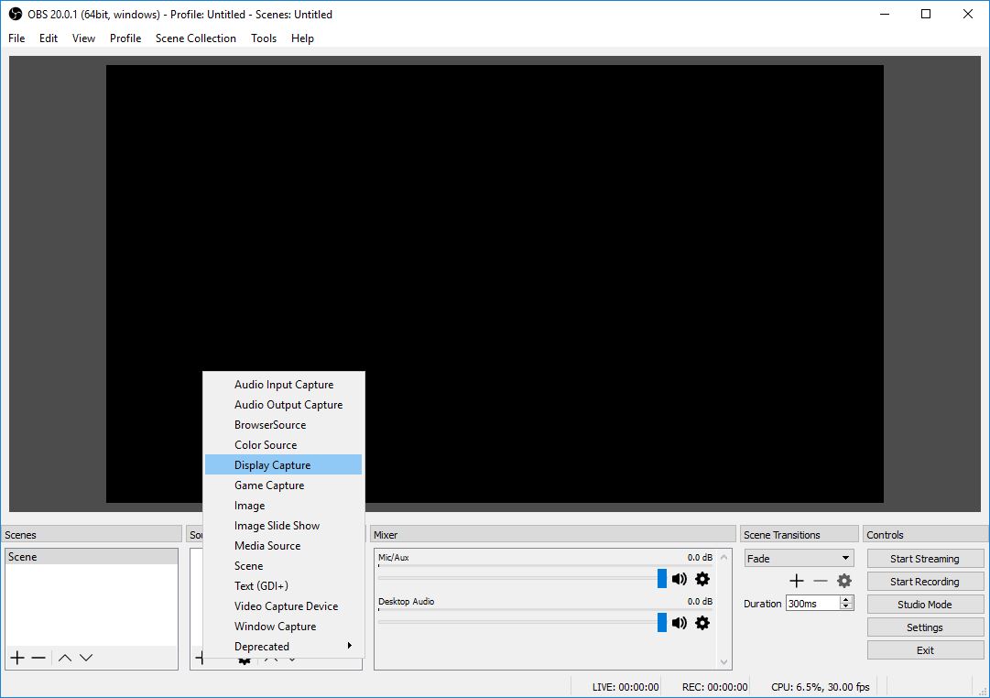The width and height of the screenshot is (990, 698).
Task: Click the Controls panel header
Action: pos(926,534)
